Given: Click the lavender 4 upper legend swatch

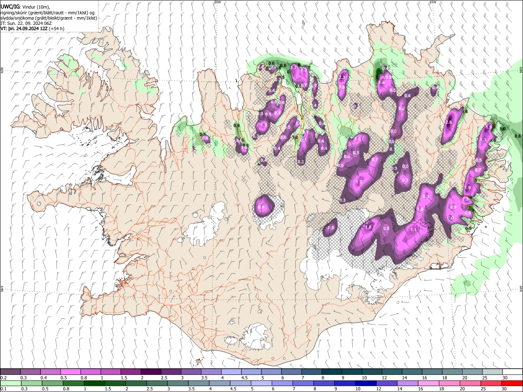Looking at the screenshot, I should point(231,372).
